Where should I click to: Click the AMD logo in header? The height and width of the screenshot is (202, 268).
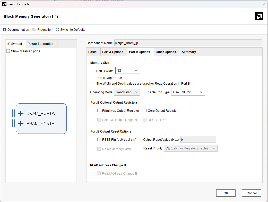pos(259,16)
